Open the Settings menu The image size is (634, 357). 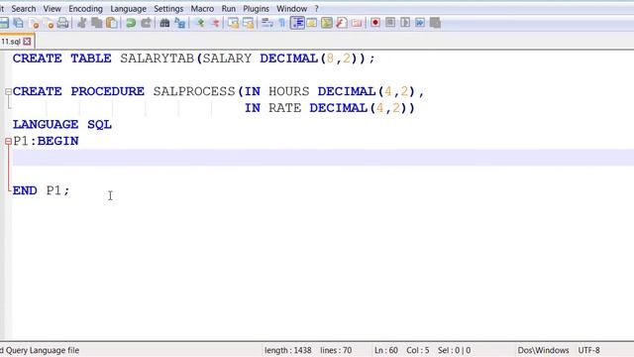click(168, 9)
